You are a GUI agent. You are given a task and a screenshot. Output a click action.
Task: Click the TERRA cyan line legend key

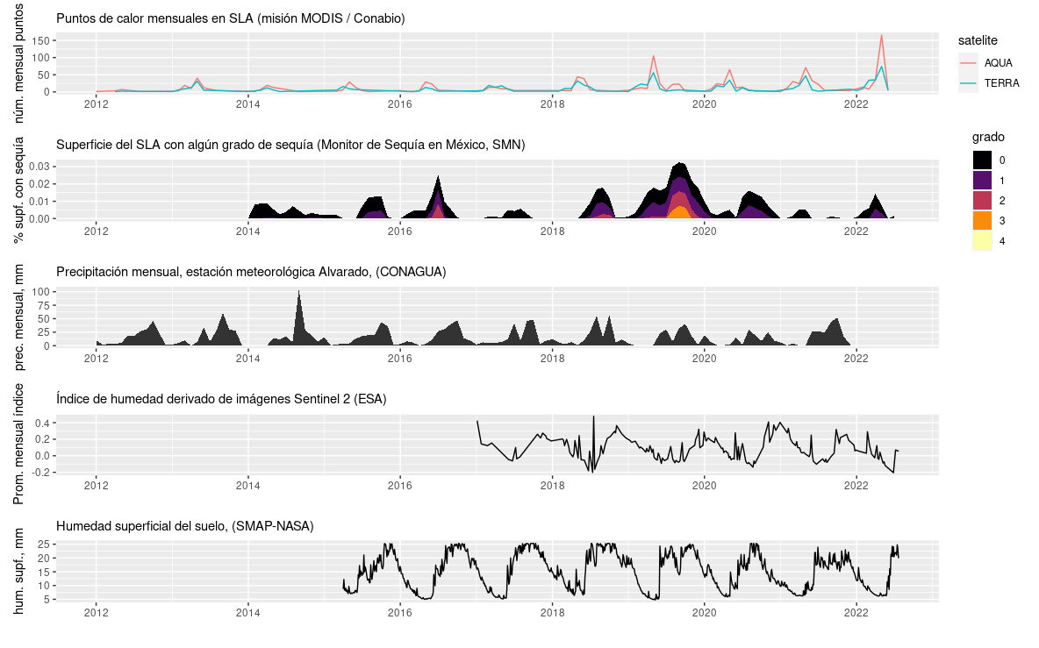(x=968, y=83)
